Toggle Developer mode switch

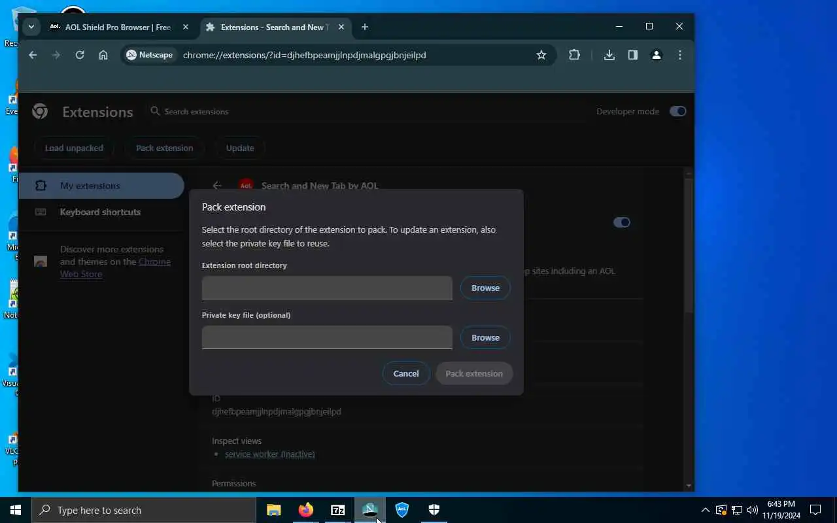[x=677, y=111]
